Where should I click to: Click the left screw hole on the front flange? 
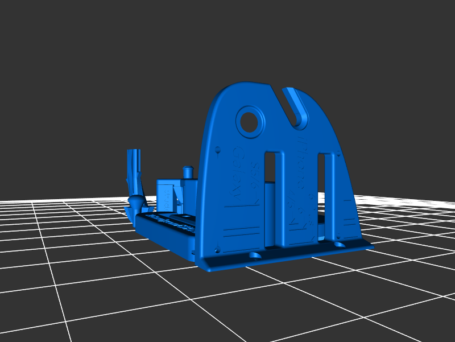255,256
